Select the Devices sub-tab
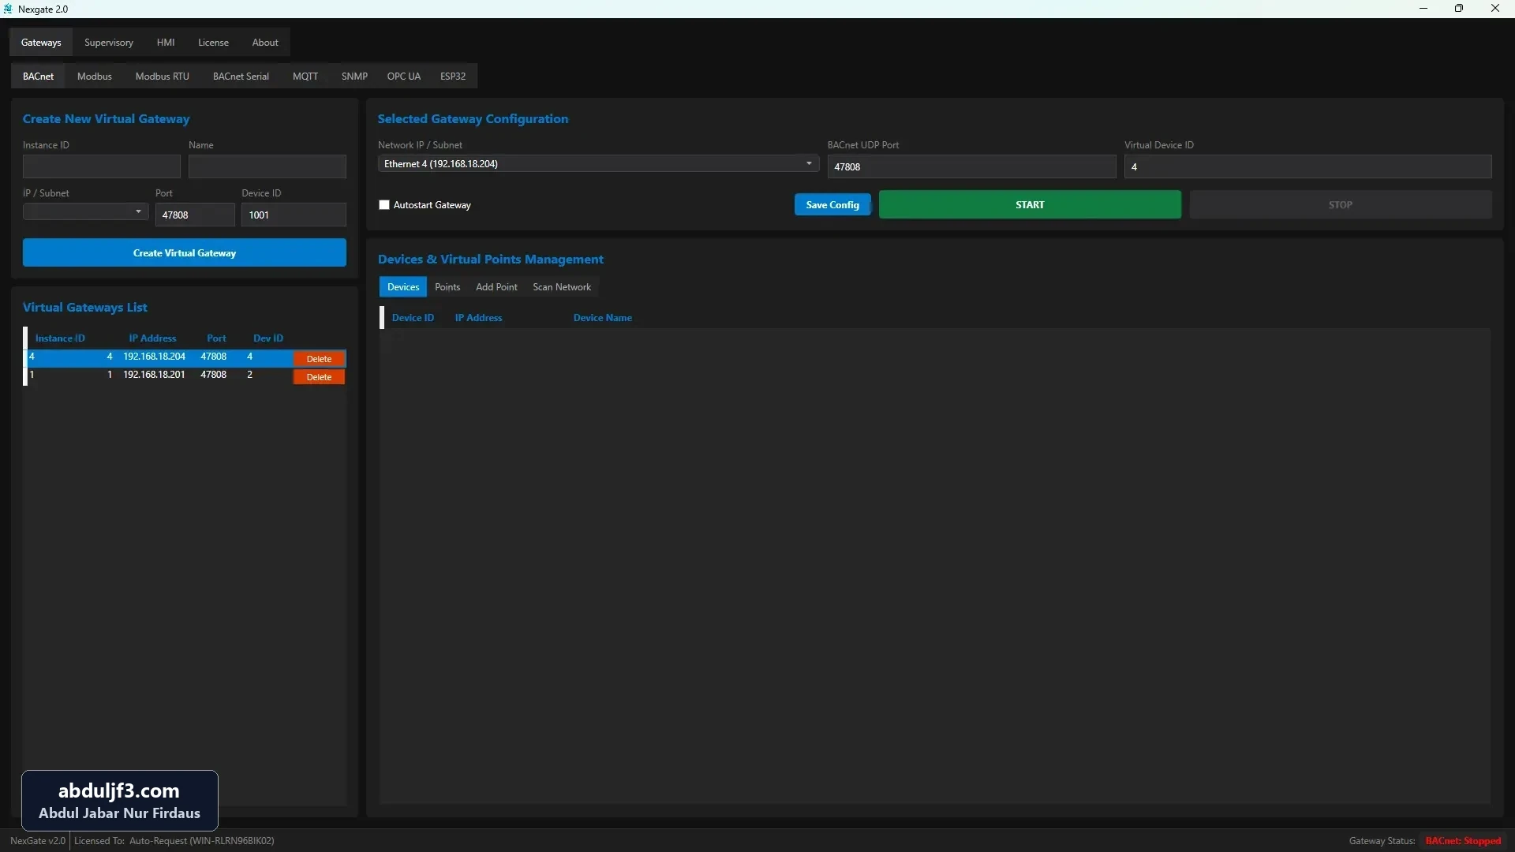1515x852 pixels. (x=403, y=287)
